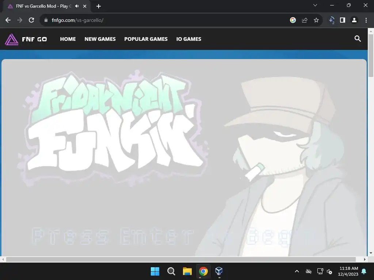The width and height of the screenshot is (374, 280).
Task: Open File Explorer from the taskbar
Action: pos(187,271)
